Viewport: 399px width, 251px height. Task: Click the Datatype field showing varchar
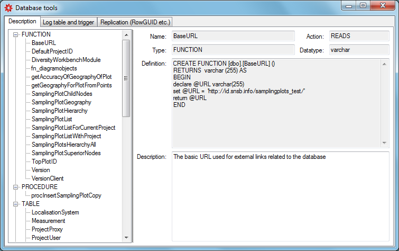tap(358, 50)
